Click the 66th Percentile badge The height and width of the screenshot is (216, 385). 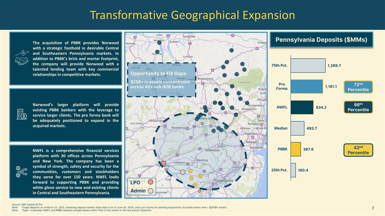(x=358, y=107)
